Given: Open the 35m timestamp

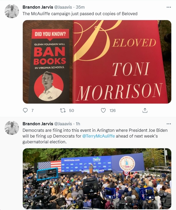Looking at the screenshot, I should point(80,7).
